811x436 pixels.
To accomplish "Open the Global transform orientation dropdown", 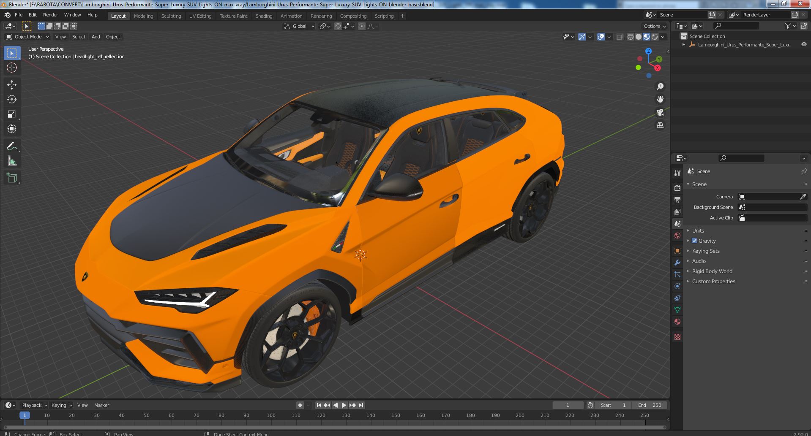I will (x=299, y=26).
